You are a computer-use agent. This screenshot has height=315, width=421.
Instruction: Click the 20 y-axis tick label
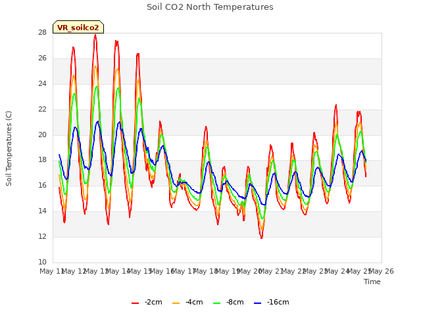point(42,135)
